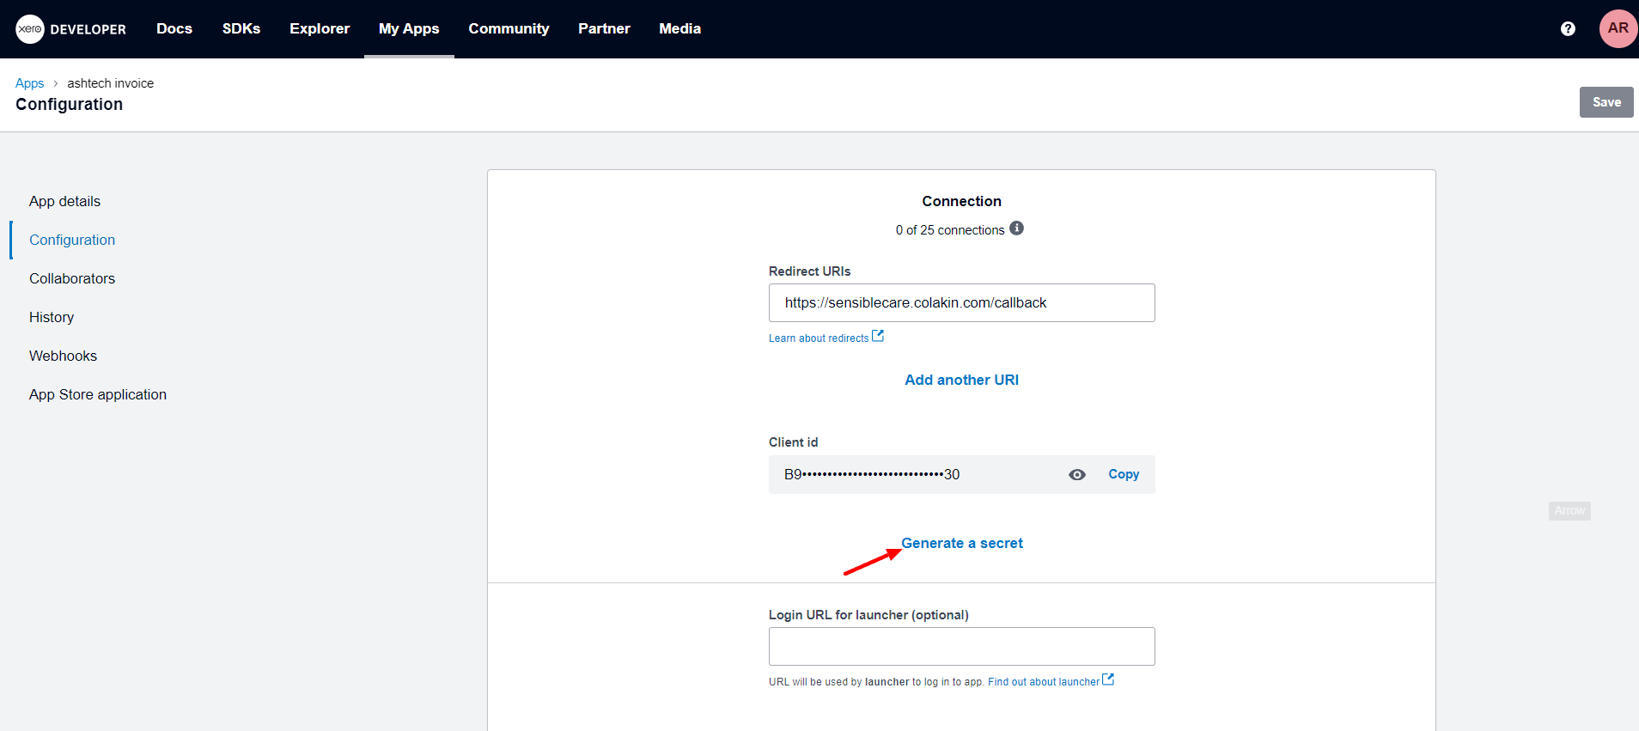Open the Docs menu item
Screen dimensions: 1639x731
(x=174, y=29)
